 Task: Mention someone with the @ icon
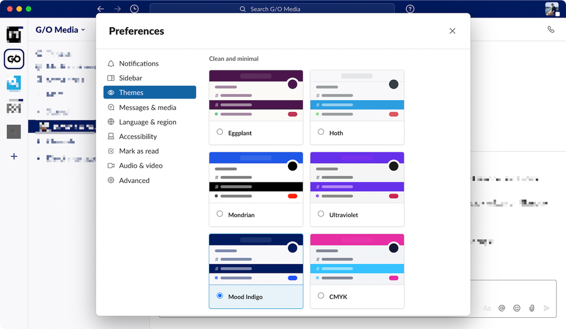click(x=501, y=308)
